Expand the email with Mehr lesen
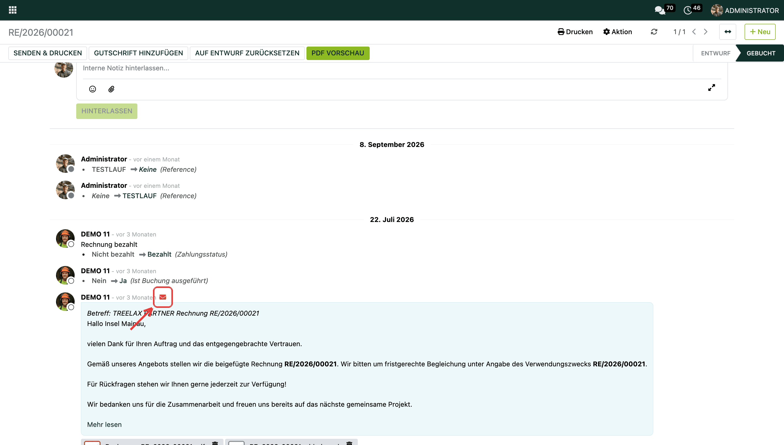Image resolution: width=784 pixels, height=445 pixels. [x=104, y=425]
